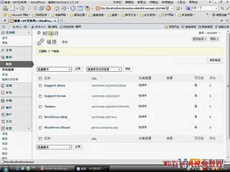Click the bottom Apply (应用) button
Image resolution: width=230 pixels, height=172 pixels.
coord(78,147)
